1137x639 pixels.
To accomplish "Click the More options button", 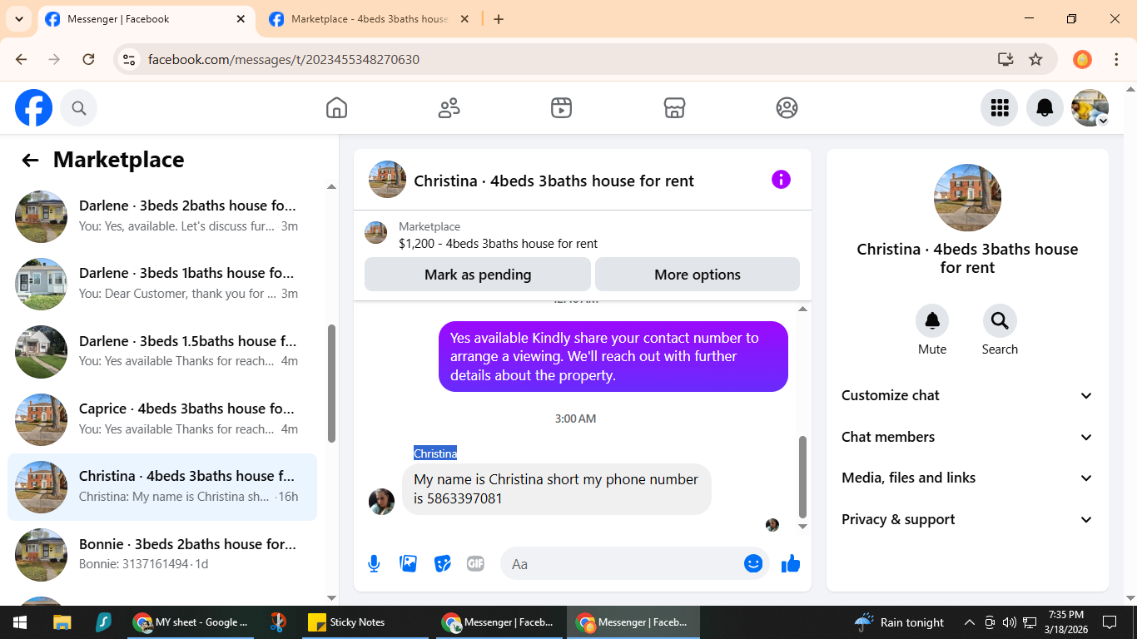I will [698, 275].
